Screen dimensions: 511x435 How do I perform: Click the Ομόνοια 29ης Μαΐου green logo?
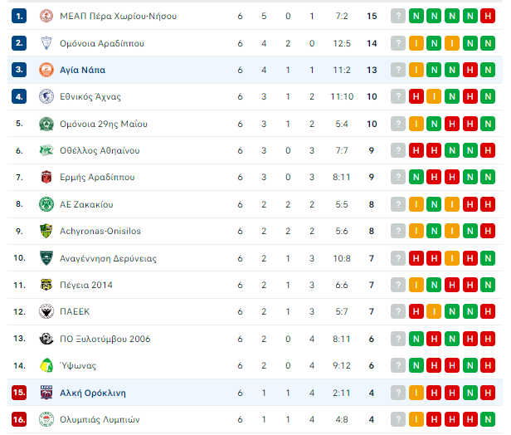click(x=46, y=124)
